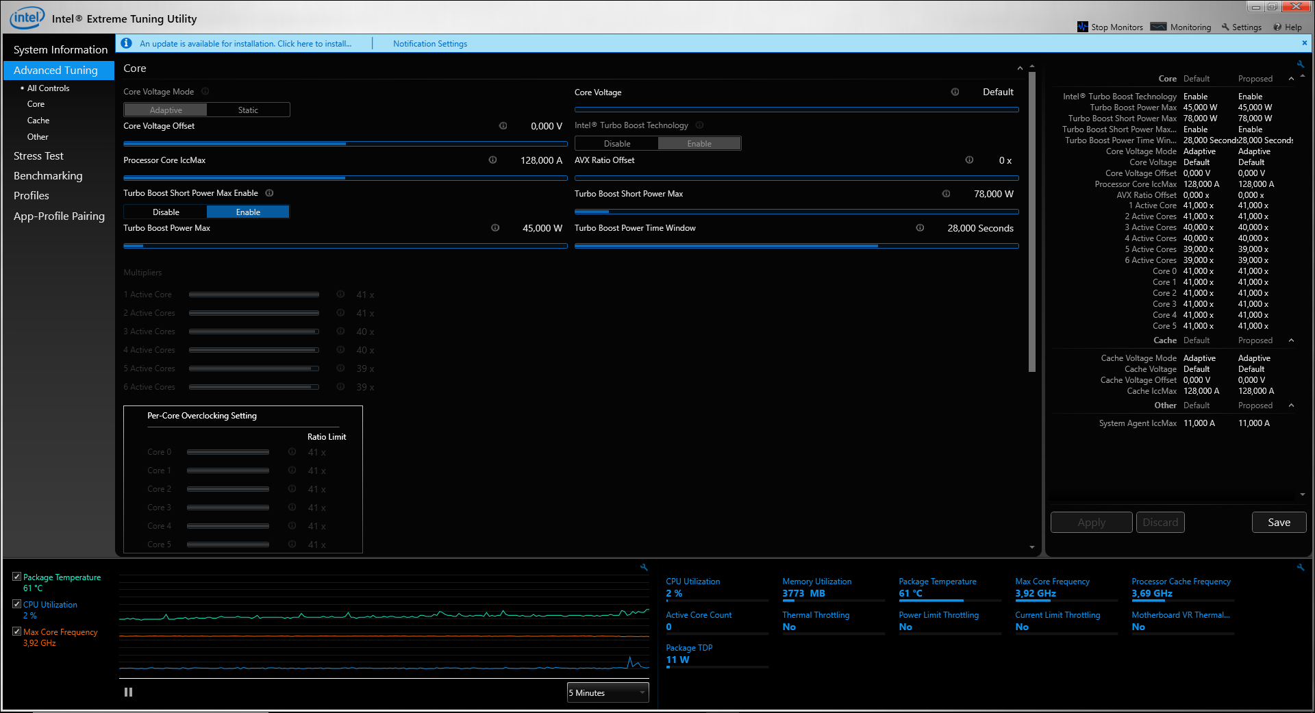
Task: Click the info icon for 1 Active Core multiplier
Action: point(340,294)
